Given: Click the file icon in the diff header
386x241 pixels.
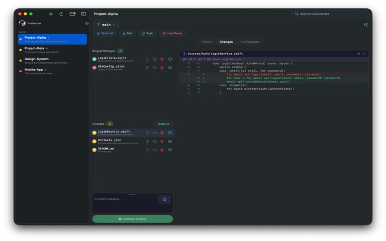Looking at the screenshot, I should (184, 54).
